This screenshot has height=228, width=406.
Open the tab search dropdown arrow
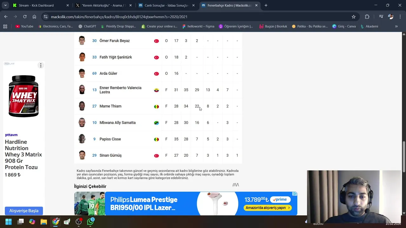[5, 5]
